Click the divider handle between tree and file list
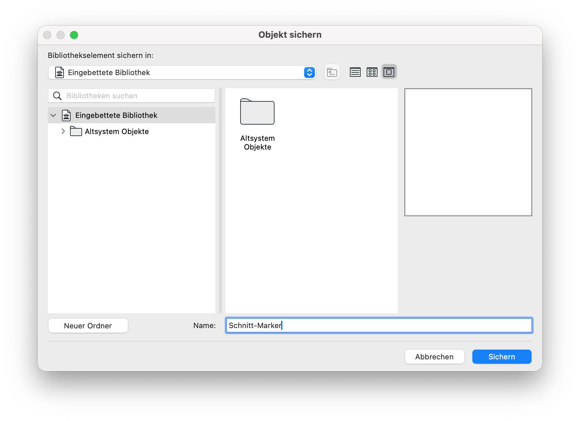Screen dimensions: 580x421 tap(220, 201)
